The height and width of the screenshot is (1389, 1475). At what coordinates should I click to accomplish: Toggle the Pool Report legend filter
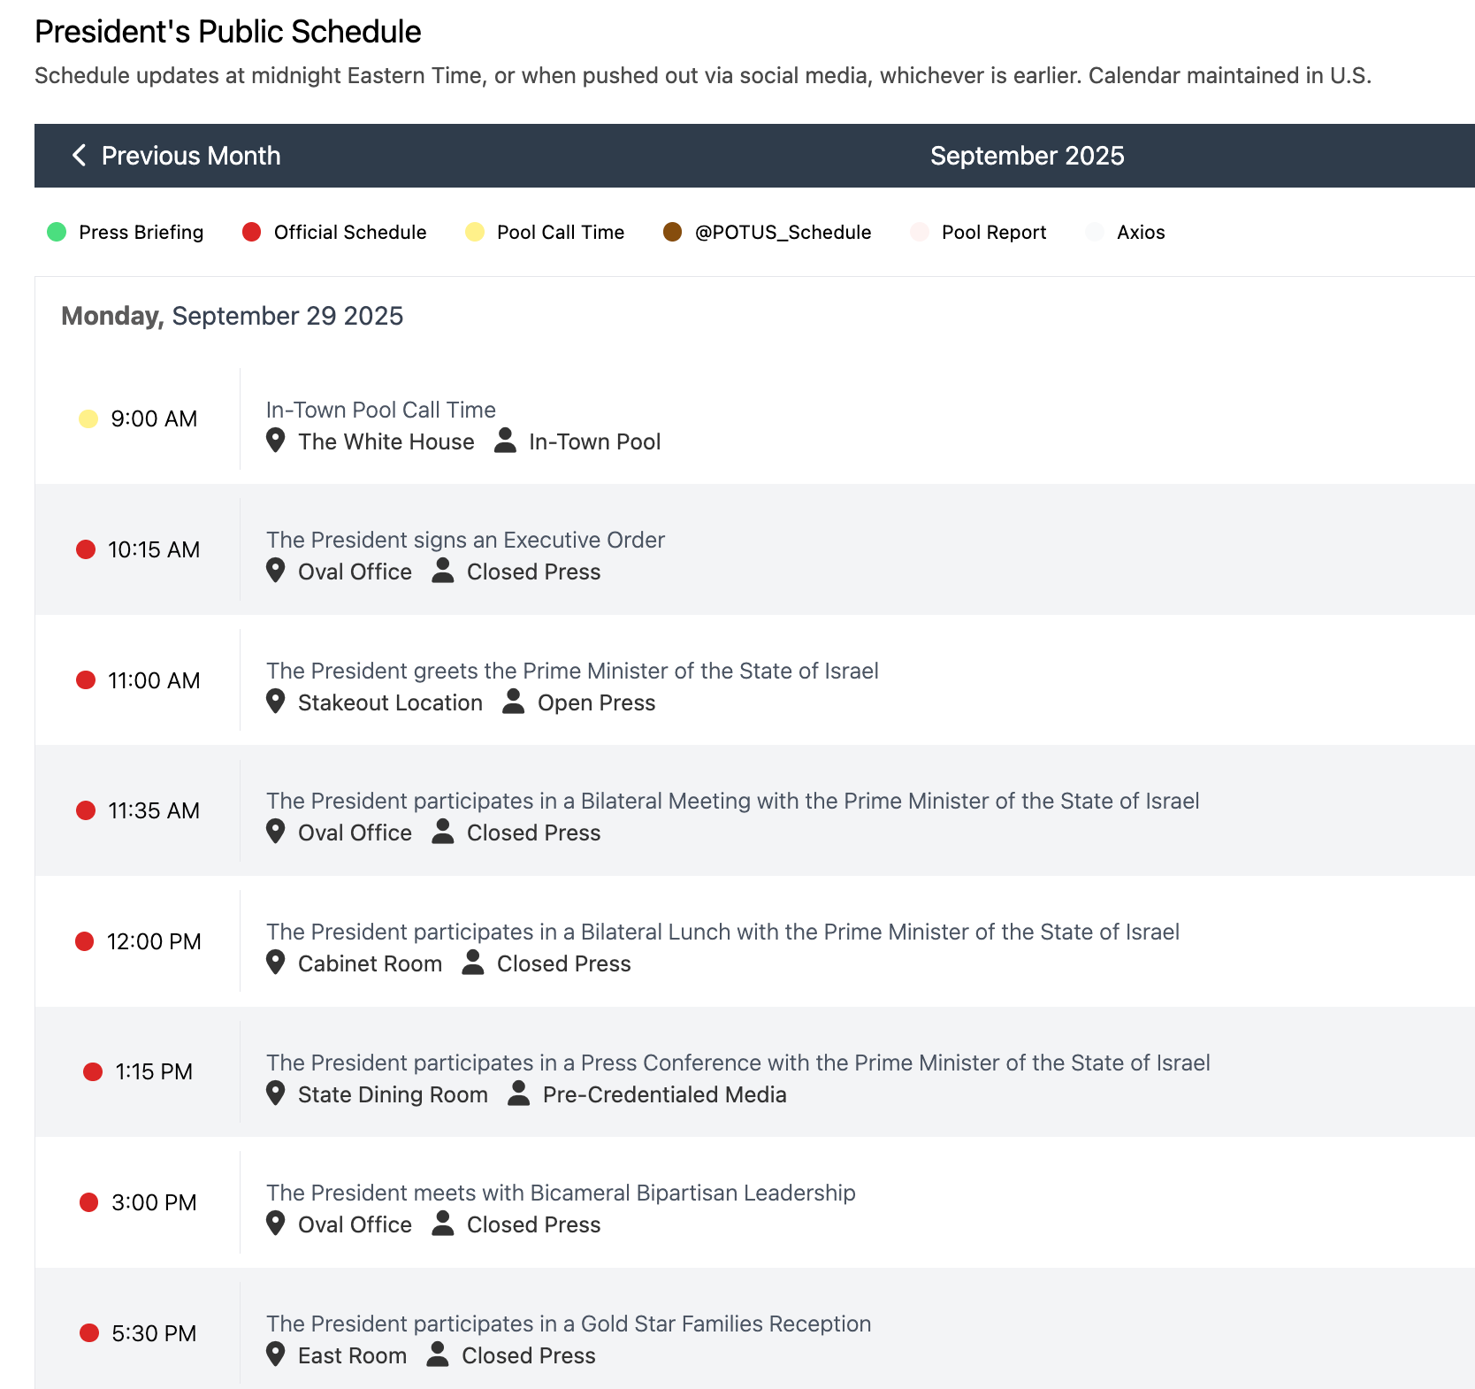click(x=978, y=233)
